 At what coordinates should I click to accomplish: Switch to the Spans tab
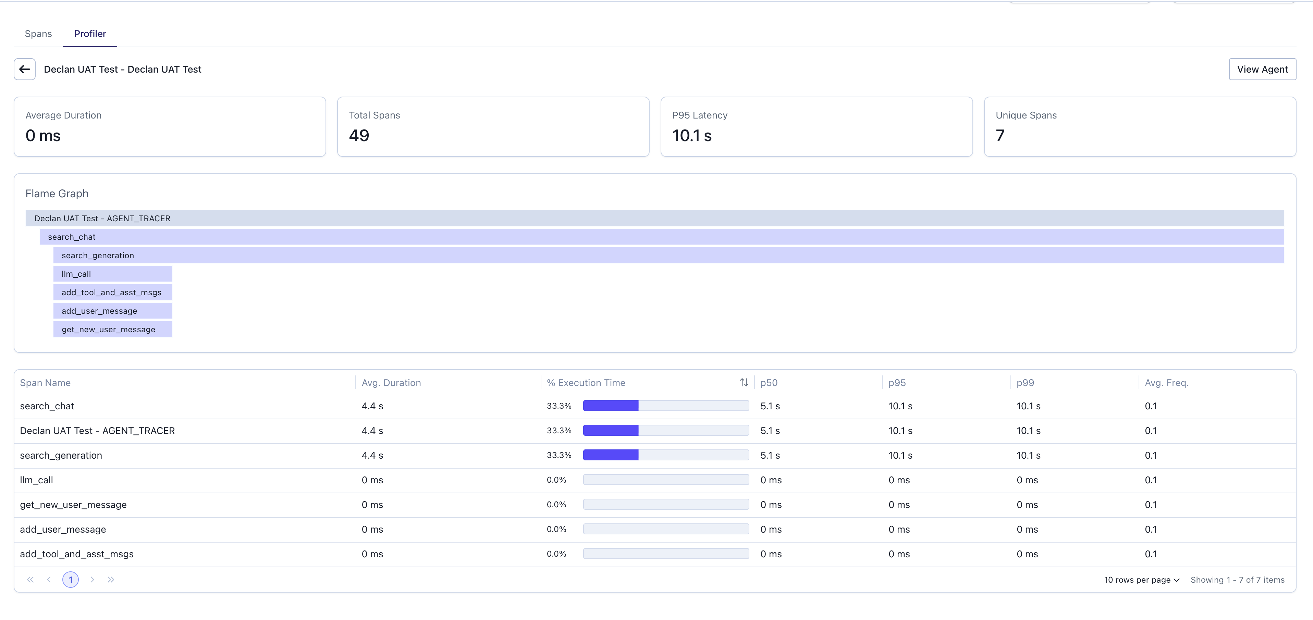pos(38,34)
